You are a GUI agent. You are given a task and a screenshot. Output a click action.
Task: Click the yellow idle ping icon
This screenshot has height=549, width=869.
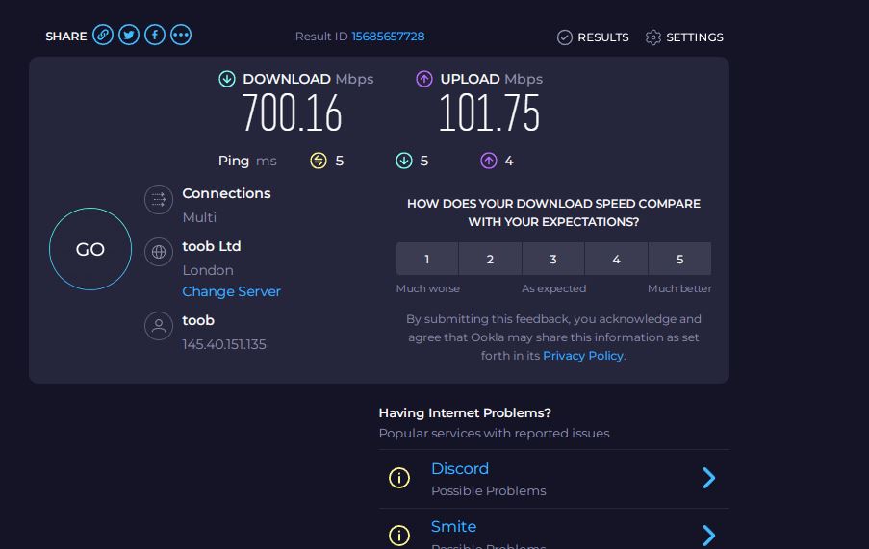319,162
